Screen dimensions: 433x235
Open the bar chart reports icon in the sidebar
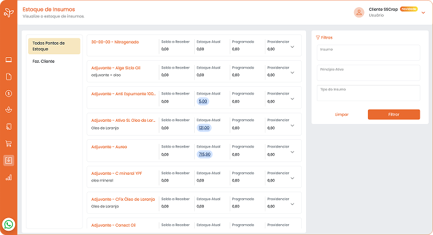tap(8, 177)
